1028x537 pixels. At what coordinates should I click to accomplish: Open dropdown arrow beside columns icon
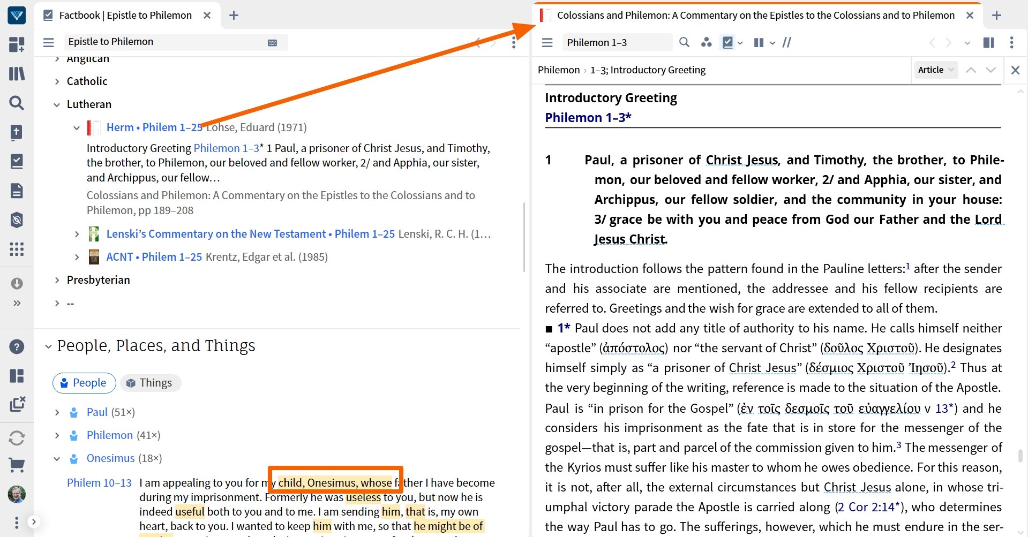coord(772,43)
